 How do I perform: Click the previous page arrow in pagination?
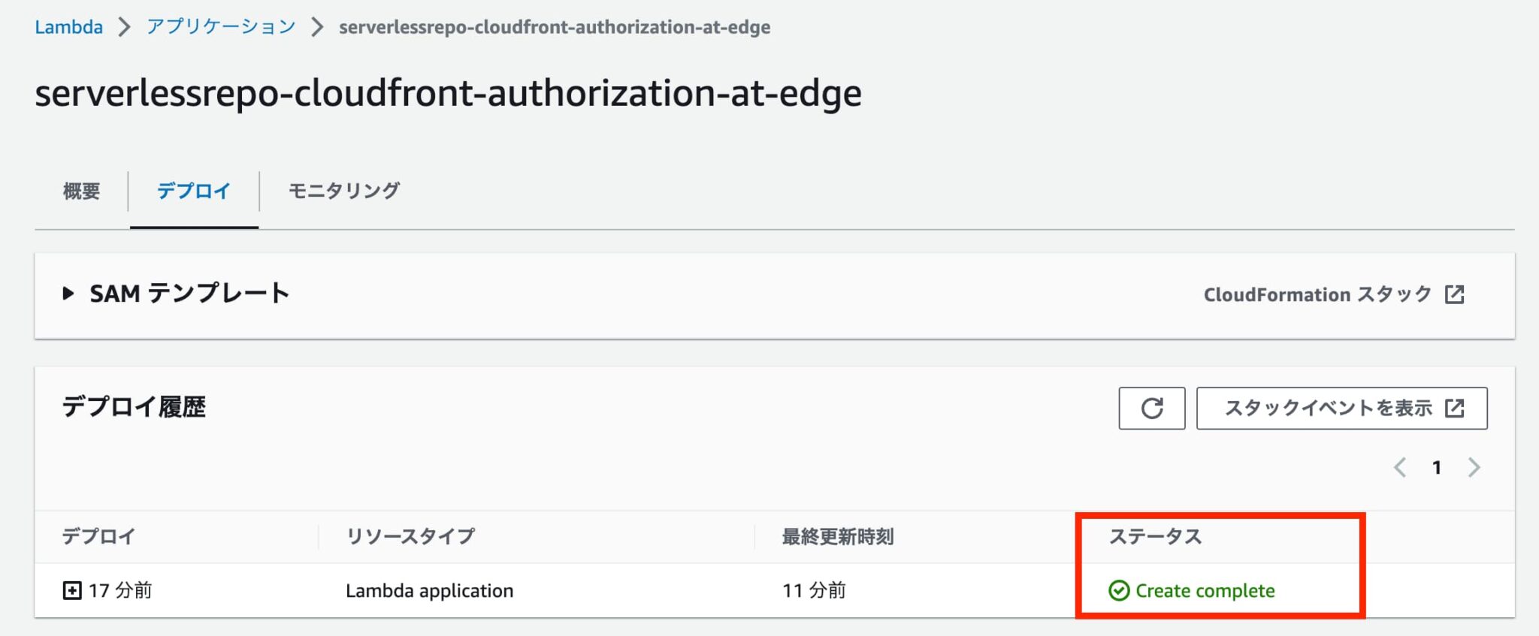[1401, 468]
